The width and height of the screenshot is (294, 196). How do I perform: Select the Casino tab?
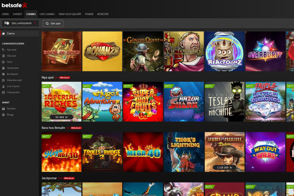[x=31, y=14]
